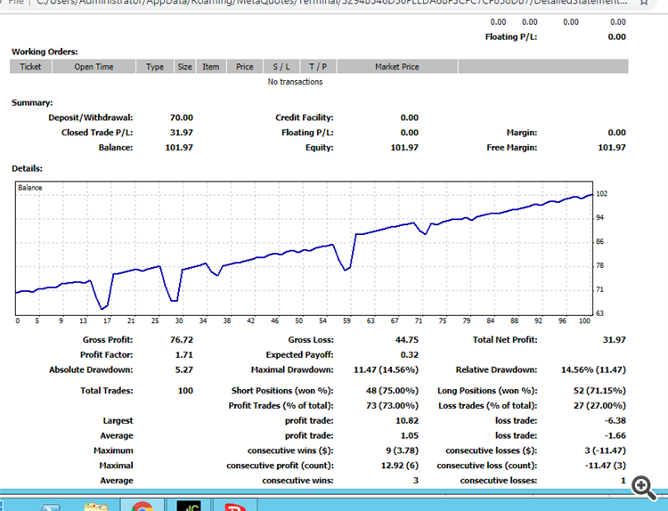
Task: Focus the address bar file path
Action: click(x=331, y=2)
